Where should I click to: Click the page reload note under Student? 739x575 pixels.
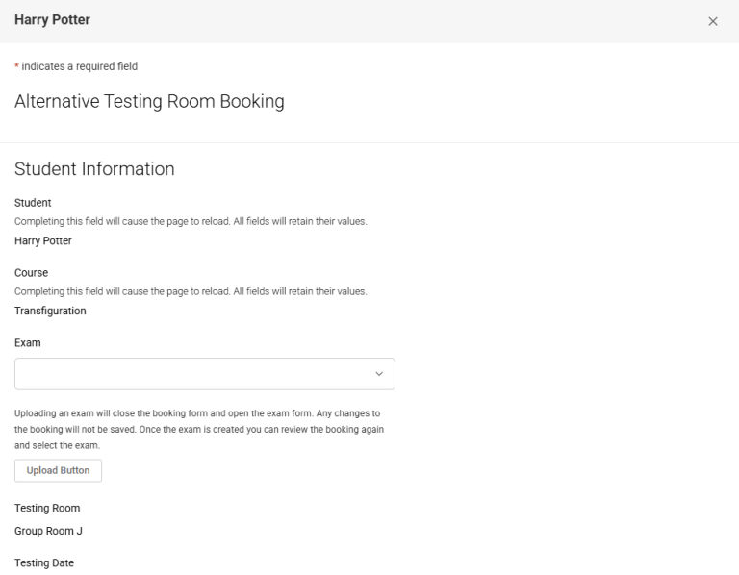191,222
